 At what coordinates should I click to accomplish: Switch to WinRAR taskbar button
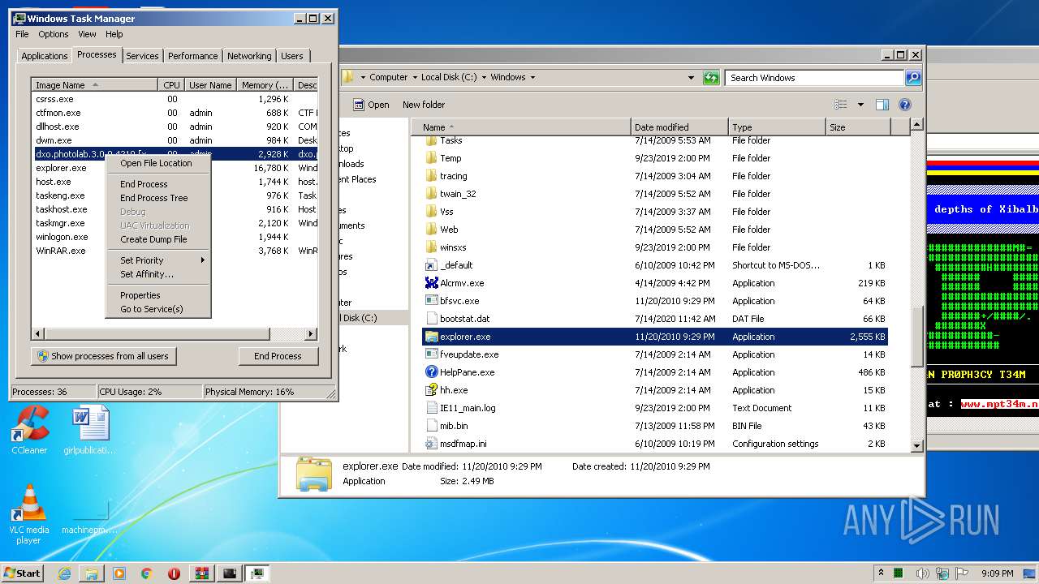[x=202, y=573]
